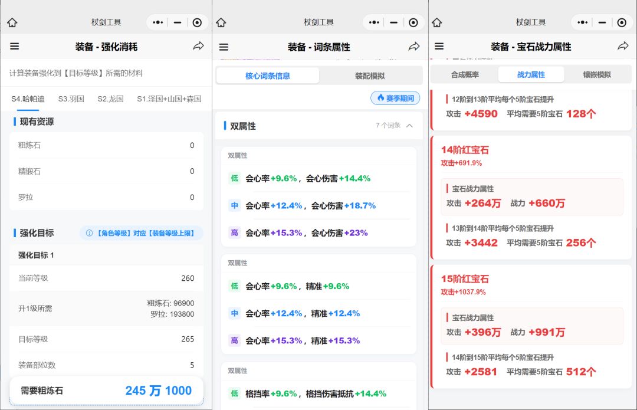Click home icon in middle panel
The image size is (637, 410).
click(221, 23)
